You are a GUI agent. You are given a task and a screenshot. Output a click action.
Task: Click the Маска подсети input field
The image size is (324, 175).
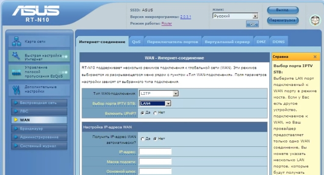(155, 161)
